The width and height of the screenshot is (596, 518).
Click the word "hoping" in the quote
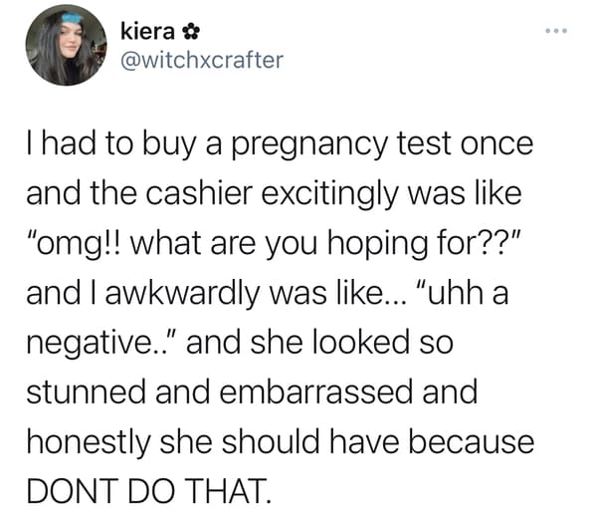[x=378, y=245]
